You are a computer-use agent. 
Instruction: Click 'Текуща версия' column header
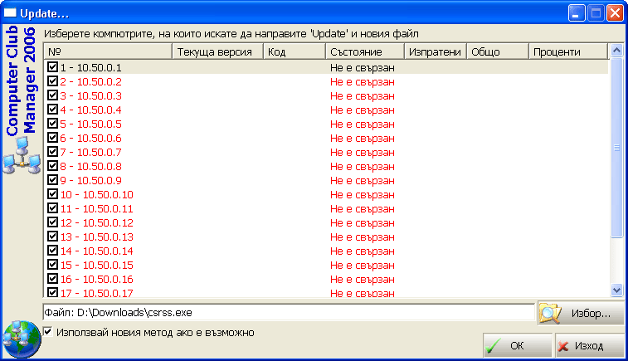click(218, 51)
